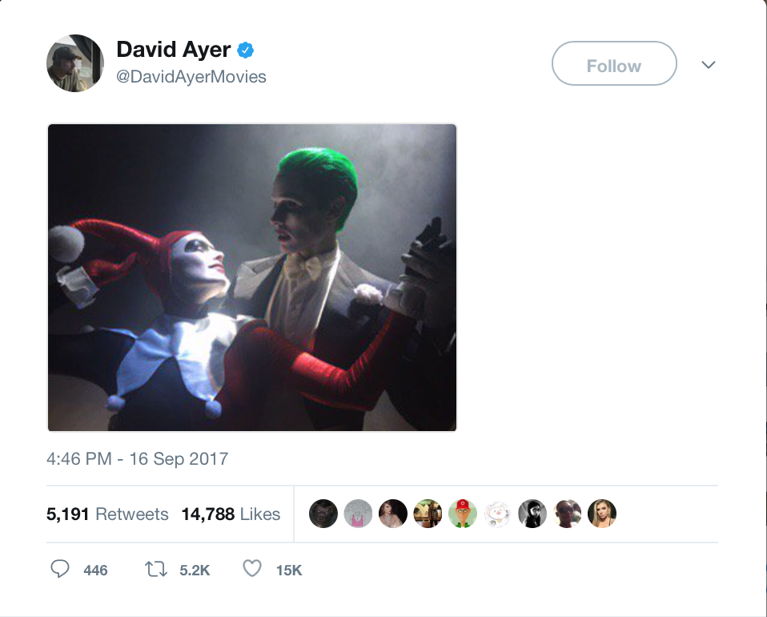Open the 14,788 Likes list
The width and height of the screenshot is (767, 617).
tap(231, 514)
